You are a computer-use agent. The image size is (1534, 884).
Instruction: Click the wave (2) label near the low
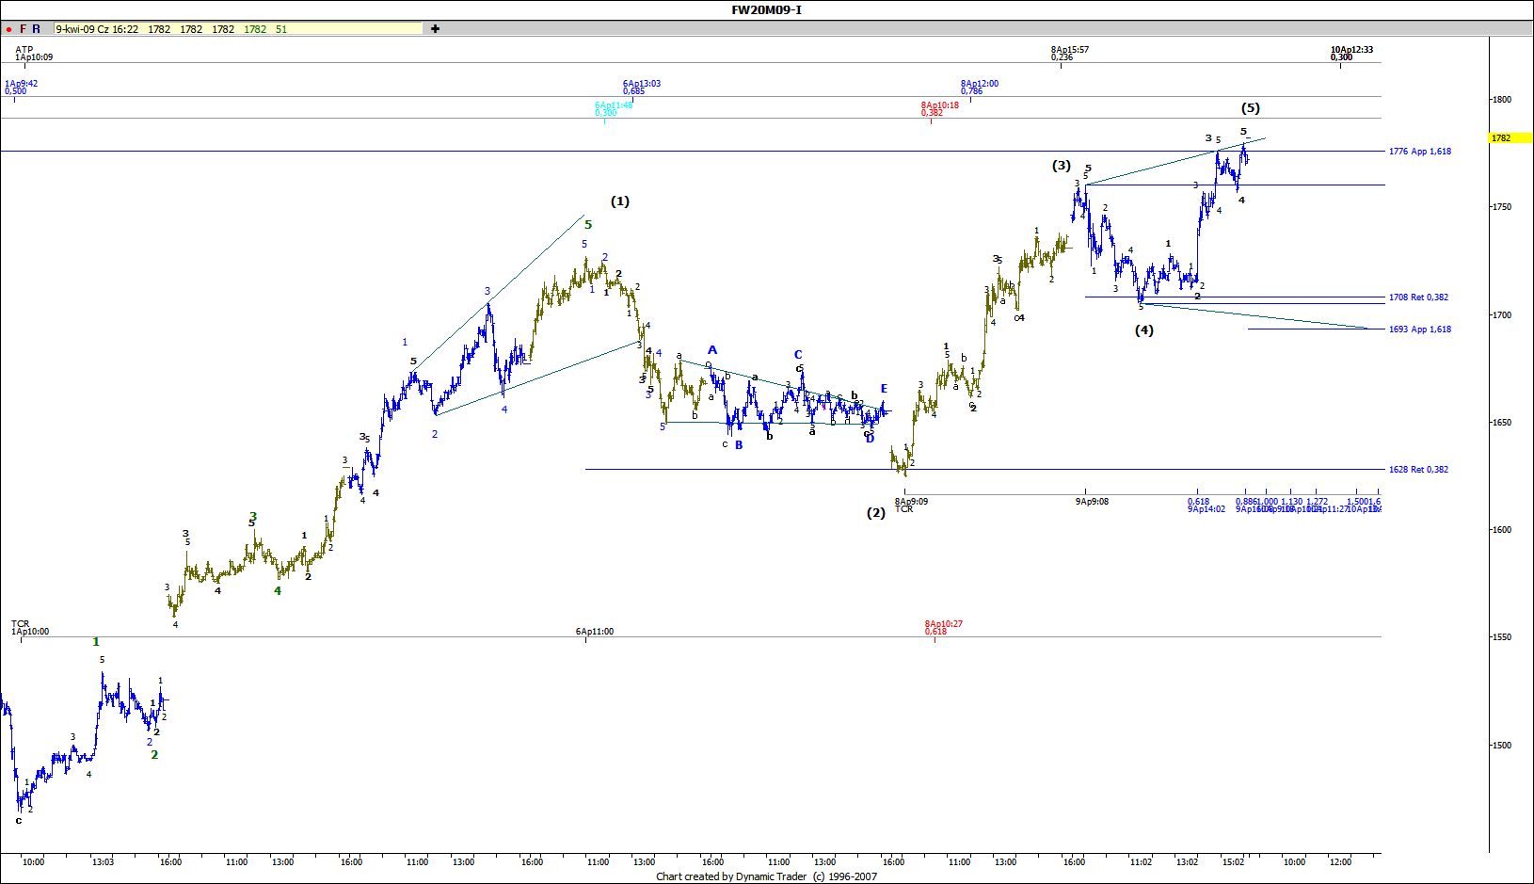[876, 513]
